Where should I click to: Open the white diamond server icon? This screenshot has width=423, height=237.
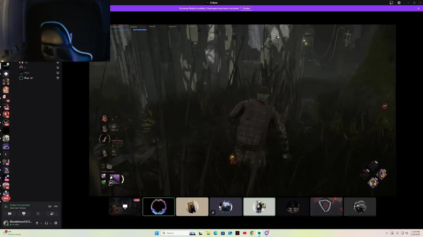6,74
